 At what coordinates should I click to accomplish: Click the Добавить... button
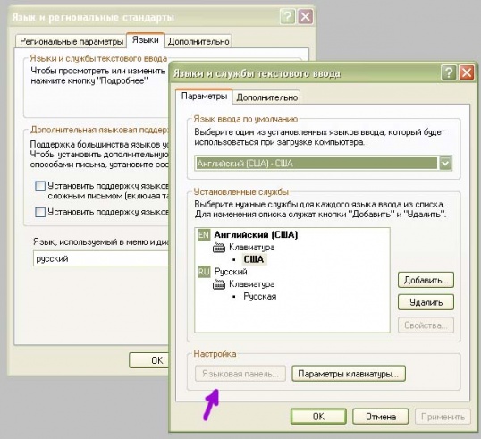coord(426,280)
